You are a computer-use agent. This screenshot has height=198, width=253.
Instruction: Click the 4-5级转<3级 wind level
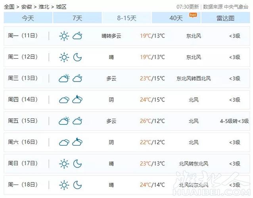click(x=234, y=121)
